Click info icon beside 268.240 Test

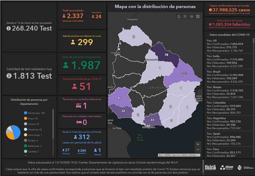pos(9,29)
